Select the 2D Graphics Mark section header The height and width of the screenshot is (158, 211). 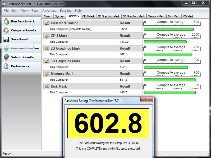pos(93,48)
